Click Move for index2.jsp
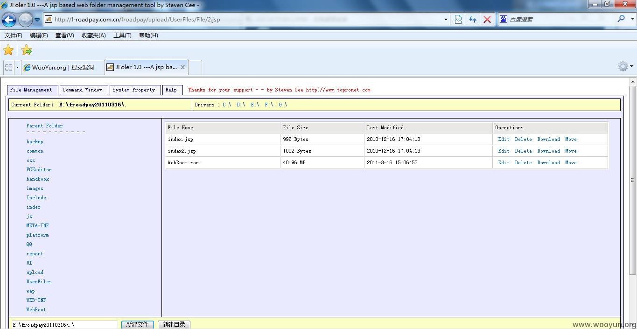Viewport: 637px width, 329px height. coord(571,151)
